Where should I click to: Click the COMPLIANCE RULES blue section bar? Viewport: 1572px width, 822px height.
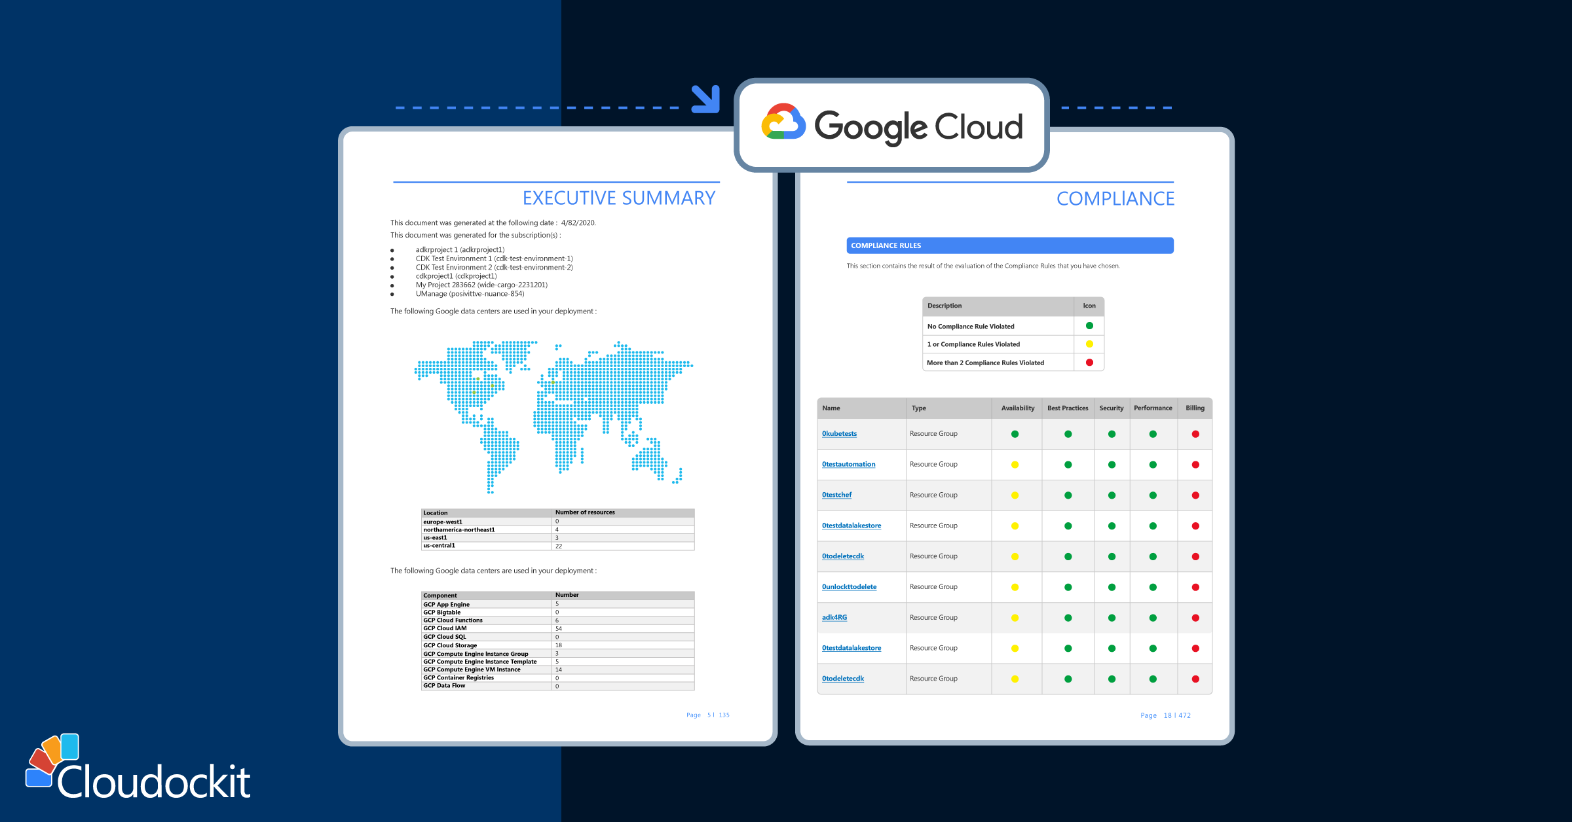(1009, 245)
